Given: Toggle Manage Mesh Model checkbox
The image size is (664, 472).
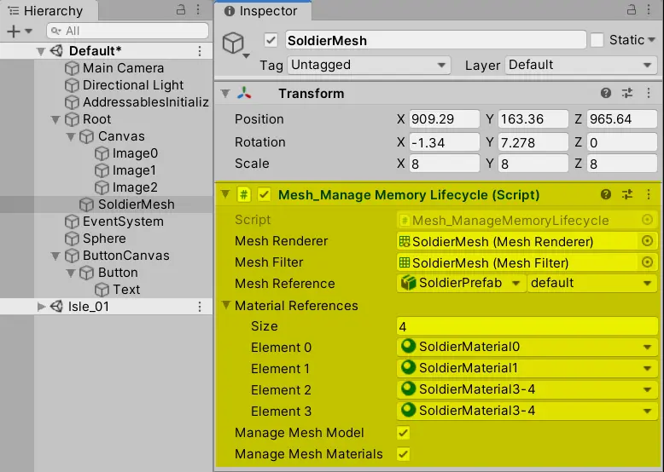Looking at the screenshot, I should tap(404, 433).
